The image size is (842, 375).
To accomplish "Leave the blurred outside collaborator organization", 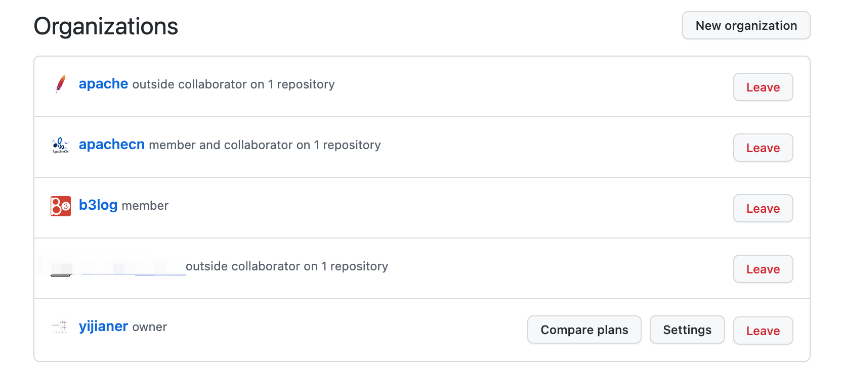I will pos(763,269).
